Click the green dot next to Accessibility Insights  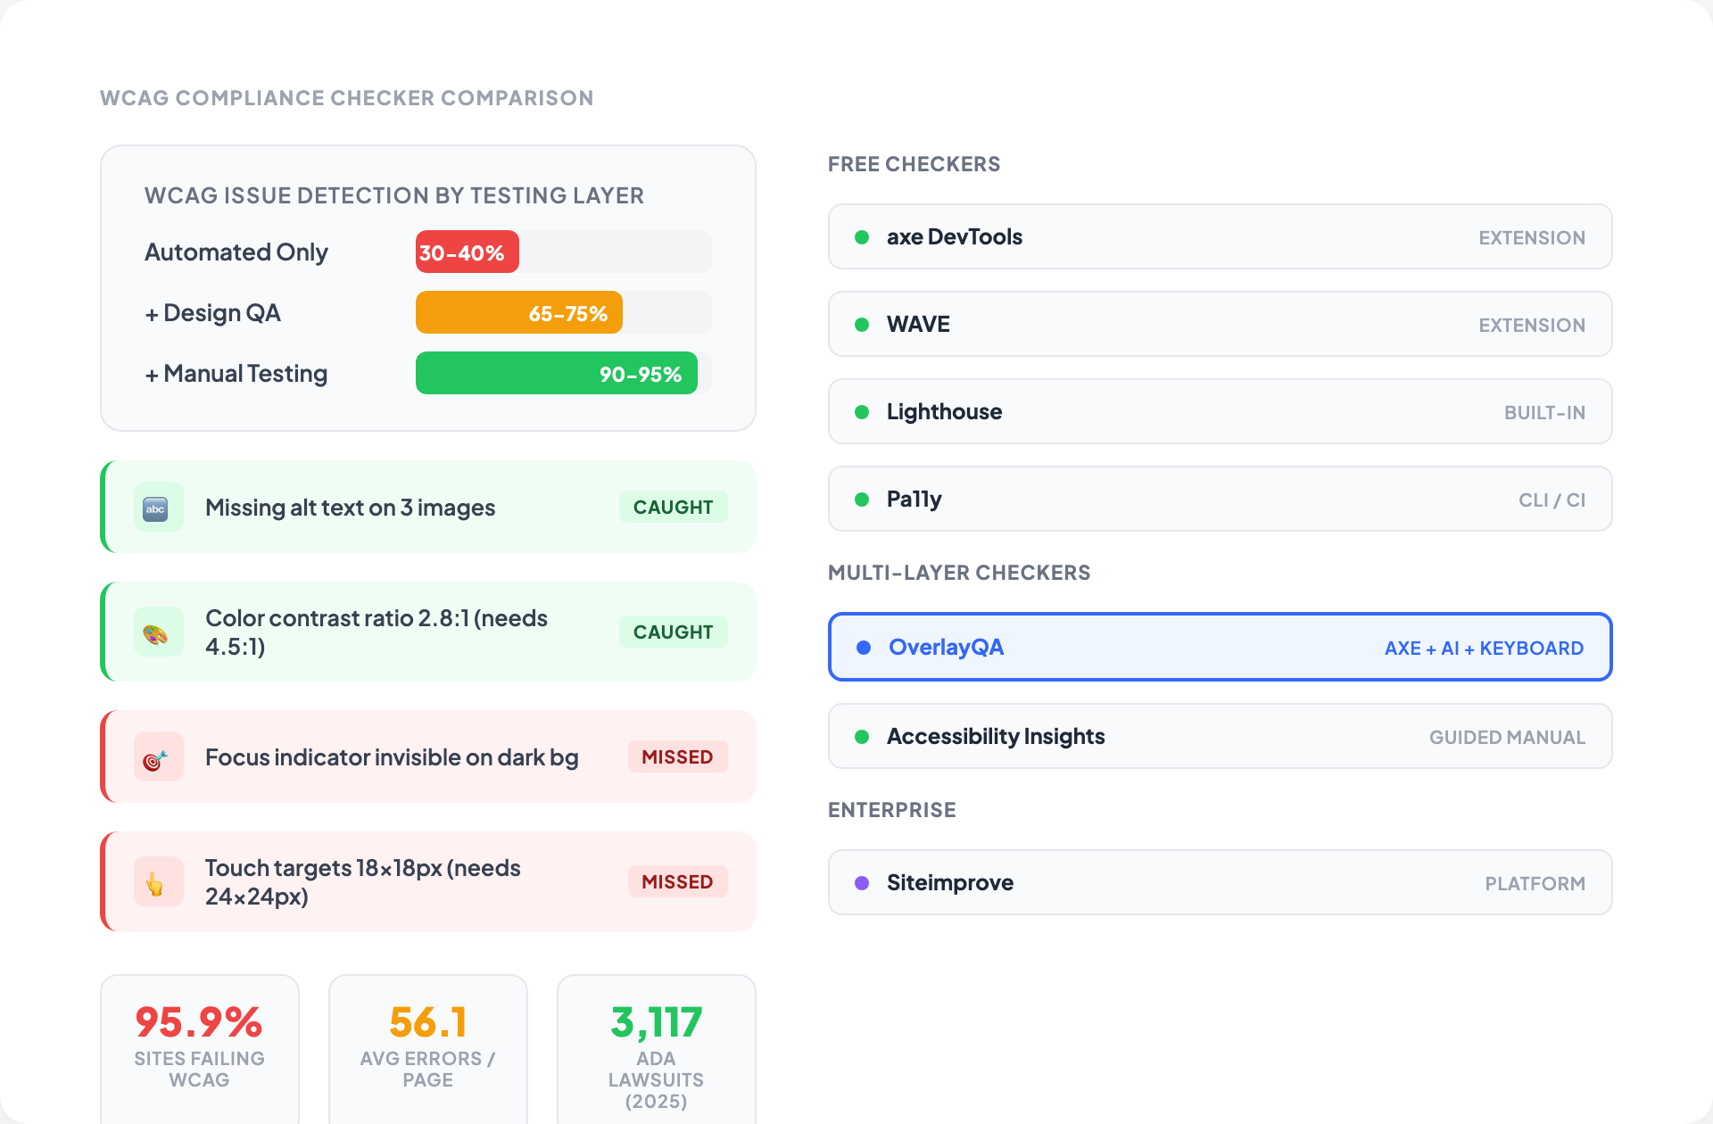tap(862, 737)
